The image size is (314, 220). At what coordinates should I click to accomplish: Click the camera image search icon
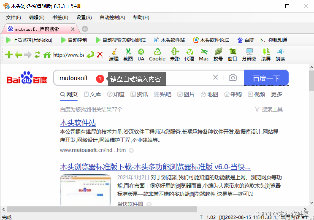pos(233,78)
